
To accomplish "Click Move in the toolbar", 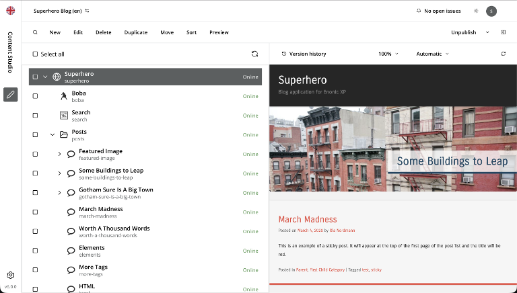I will [167, 32].
